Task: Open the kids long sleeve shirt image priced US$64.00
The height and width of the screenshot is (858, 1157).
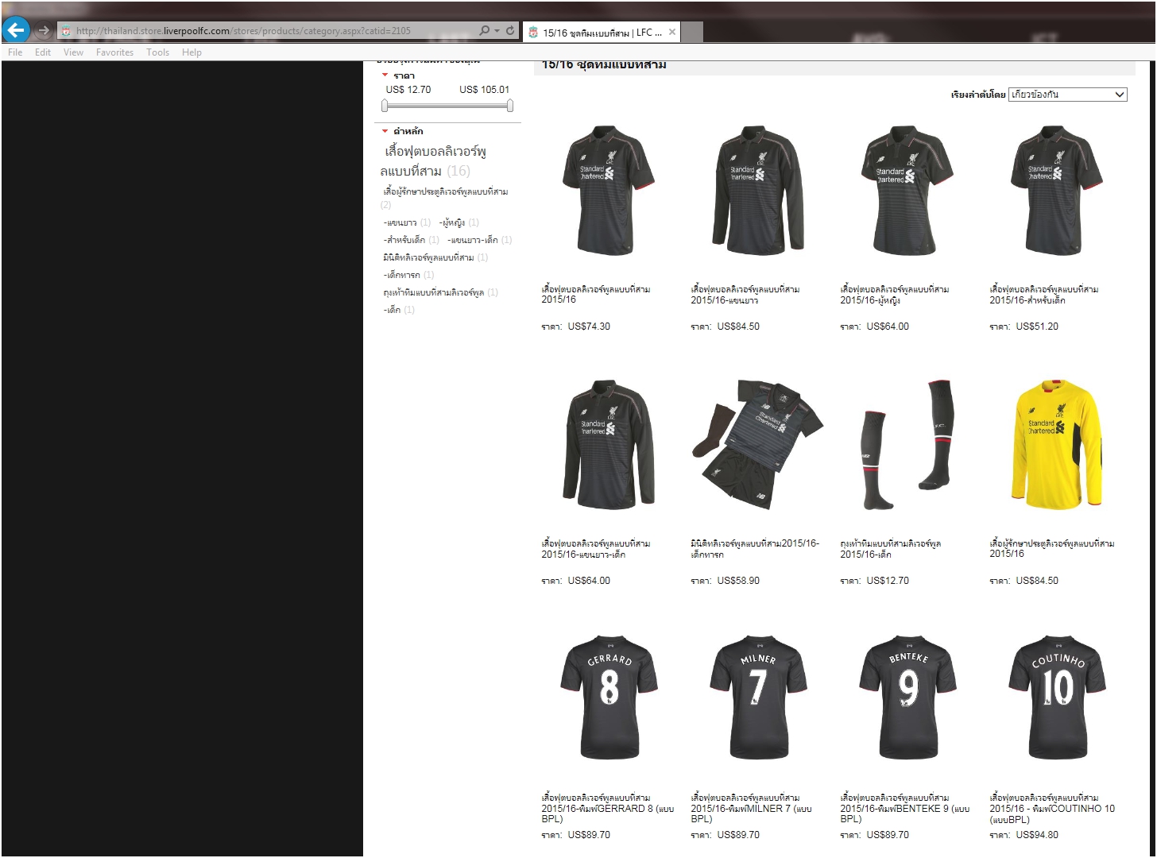Action: coord(608,445)
